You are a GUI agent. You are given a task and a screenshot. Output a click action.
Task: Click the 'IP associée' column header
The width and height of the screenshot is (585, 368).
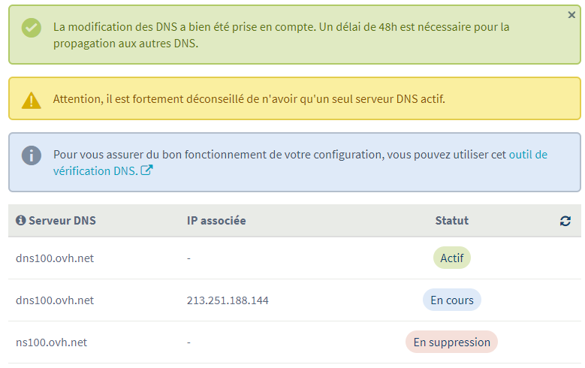(x=216, y=221)
